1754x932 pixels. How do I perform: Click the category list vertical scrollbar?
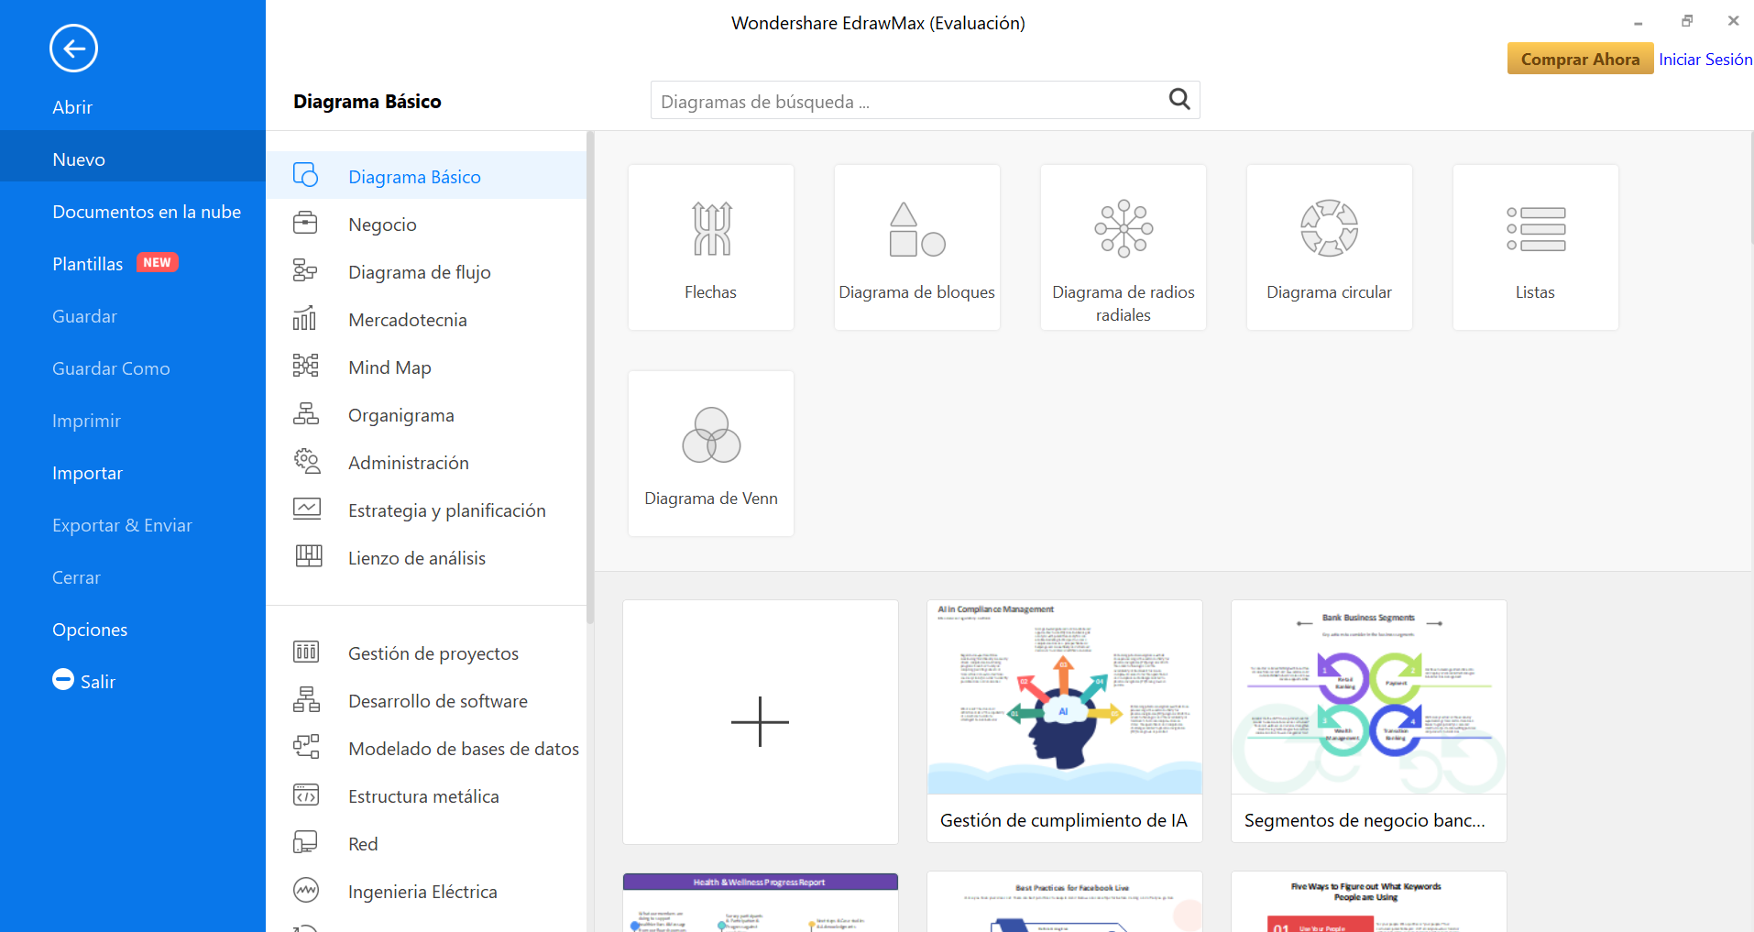pyautogui.click(x=591, y=378)
